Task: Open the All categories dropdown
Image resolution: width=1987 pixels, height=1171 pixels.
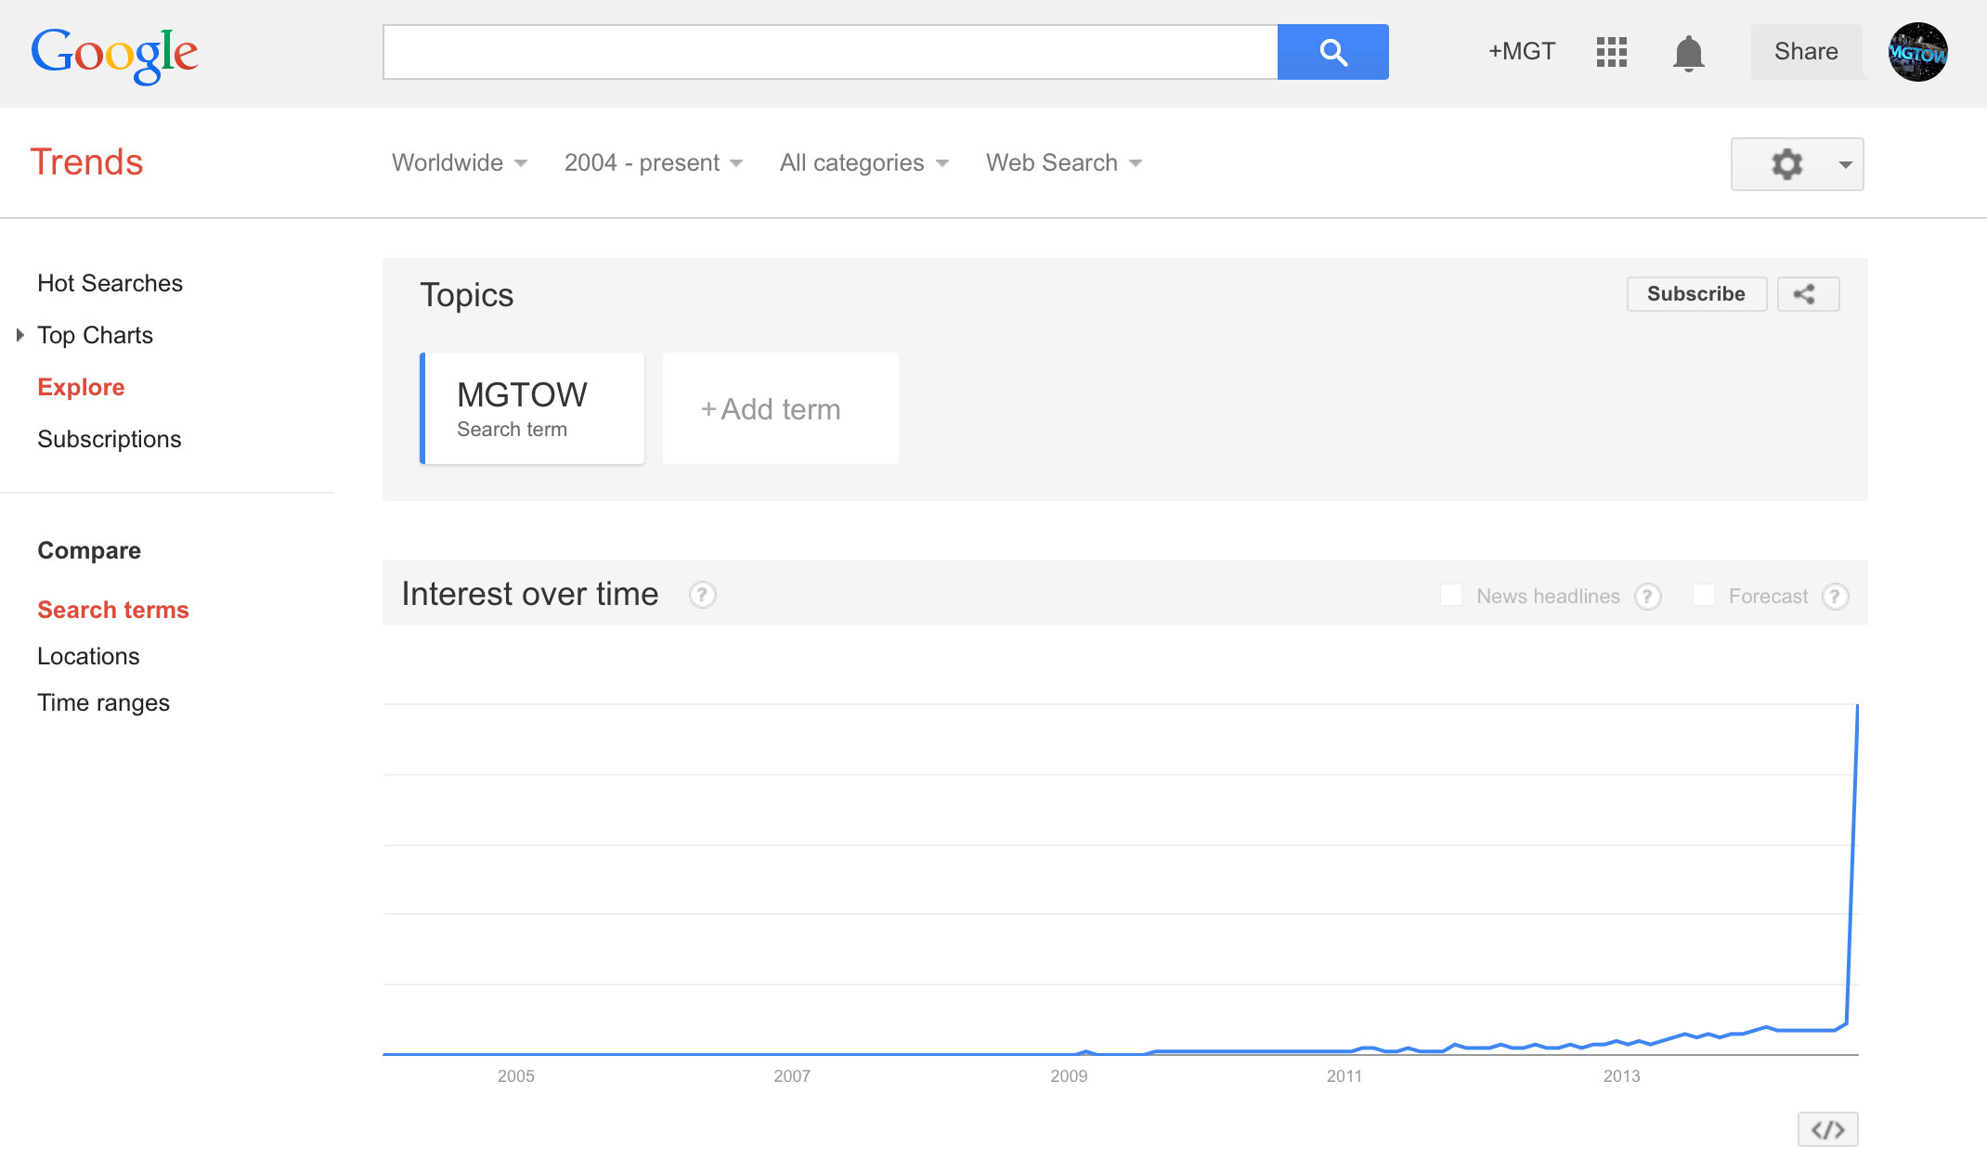Action: pyautogui.click(x=864, y=163)
